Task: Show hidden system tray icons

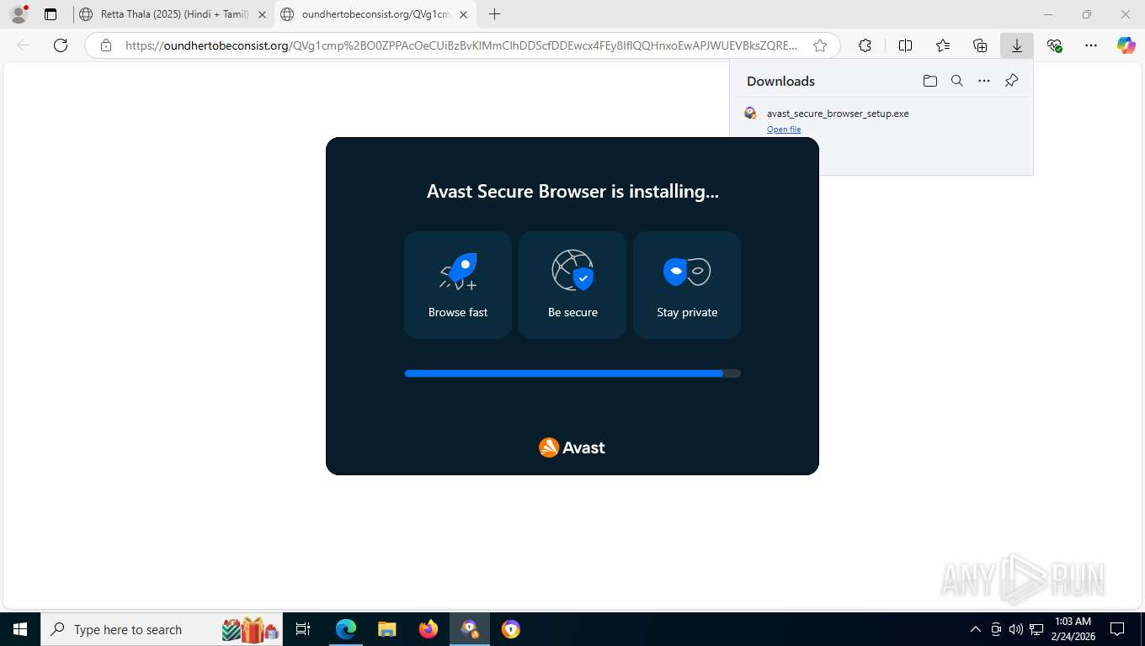Action: (976, 629)
